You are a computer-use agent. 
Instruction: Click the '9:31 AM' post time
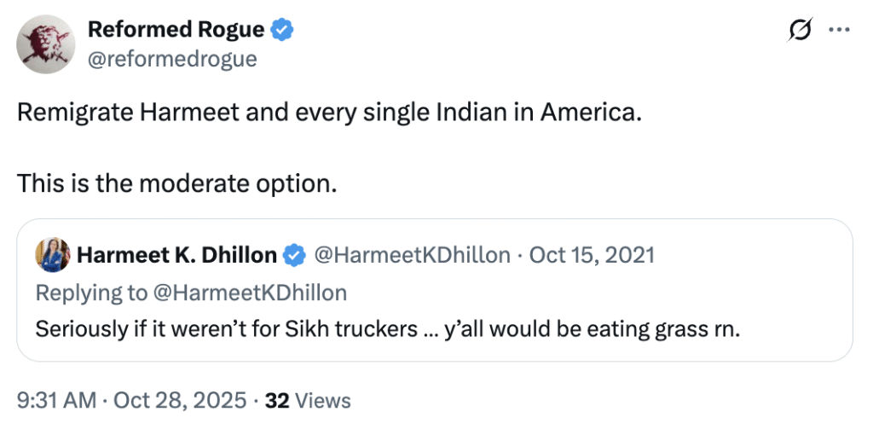56,400
